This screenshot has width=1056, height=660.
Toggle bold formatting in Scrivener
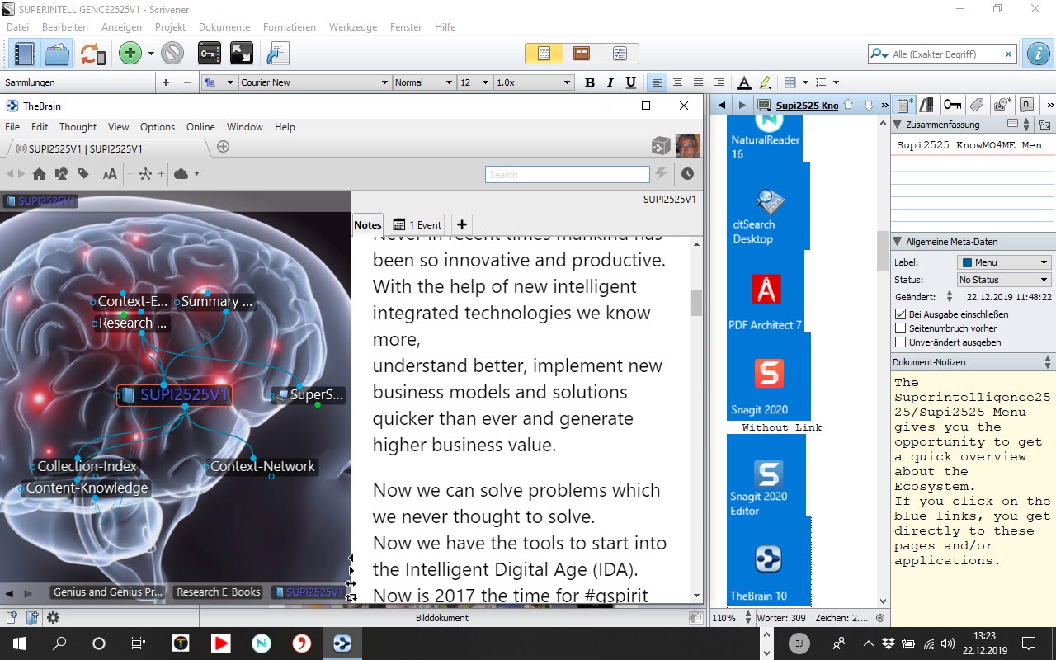589,82
